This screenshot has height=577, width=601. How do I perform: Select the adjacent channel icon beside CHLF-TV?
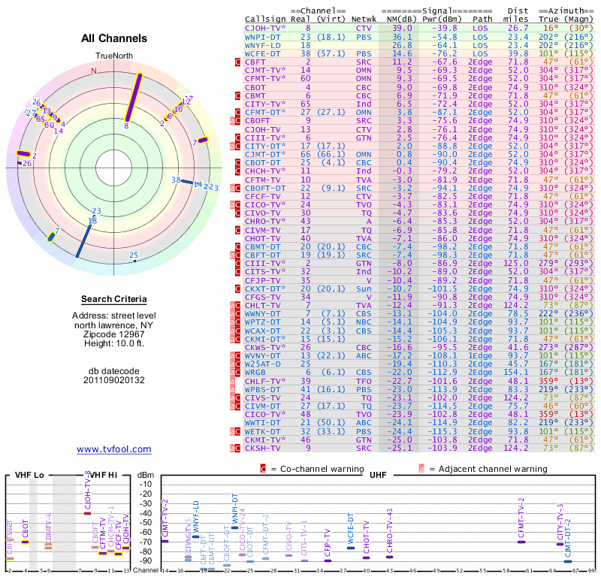(x=232, y=382)
